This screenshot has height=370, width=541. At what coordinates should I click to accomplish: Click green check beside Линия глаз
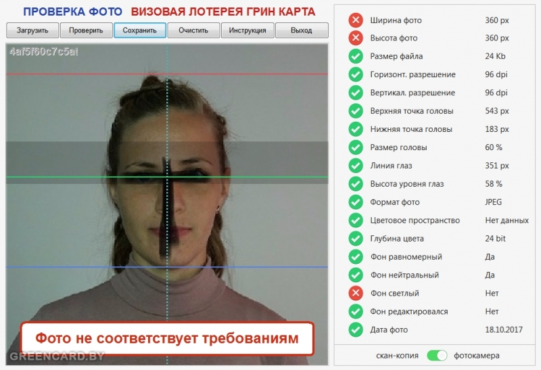pyautogui.click(x=356, y=166)
